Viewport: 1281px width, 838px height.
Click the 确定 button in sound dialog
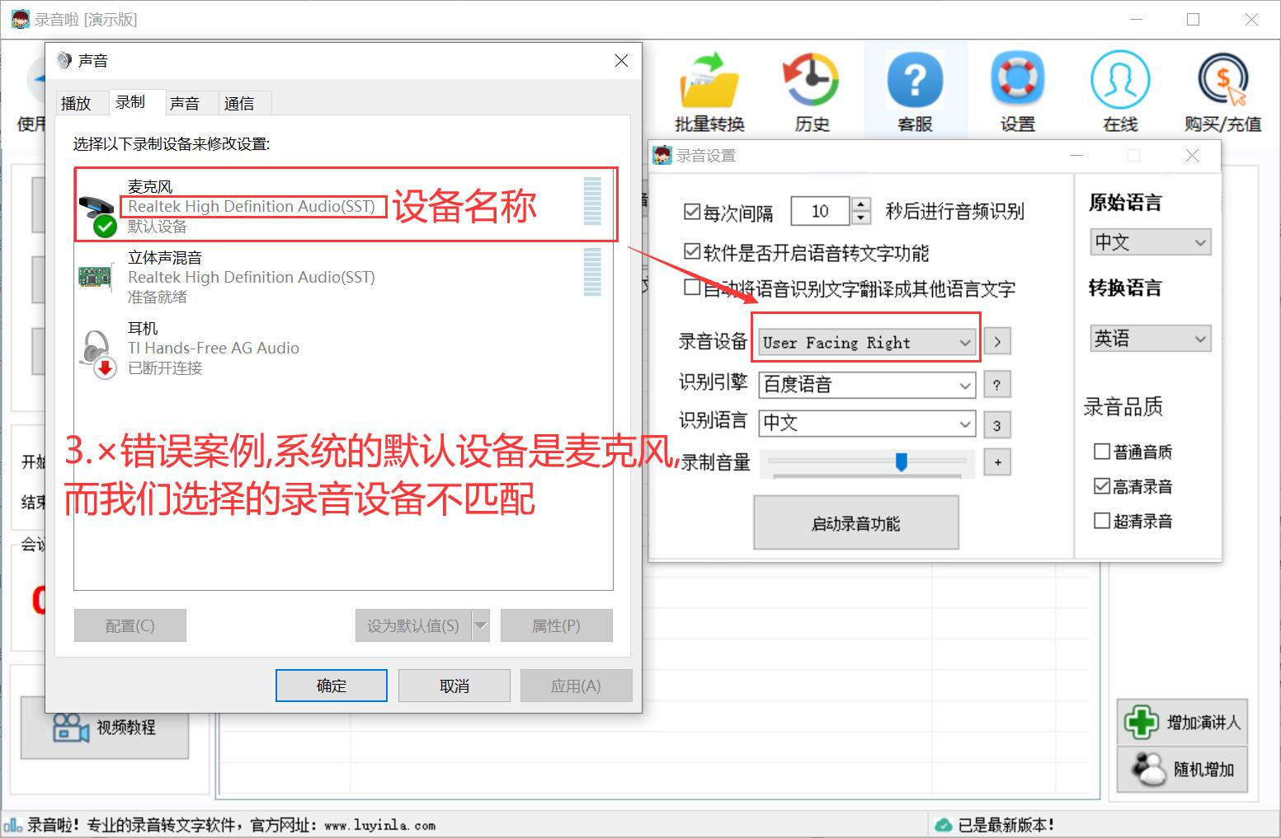[332, 686]
